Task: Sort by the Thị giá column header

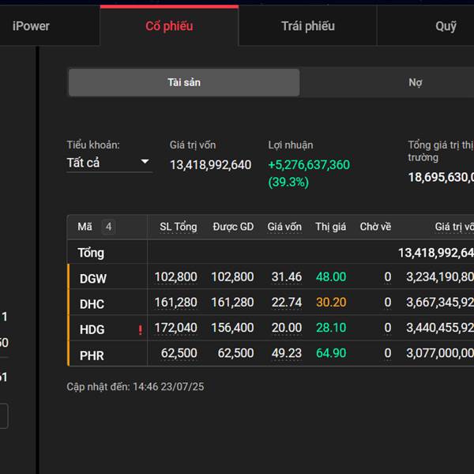Action: click(331, 227)
